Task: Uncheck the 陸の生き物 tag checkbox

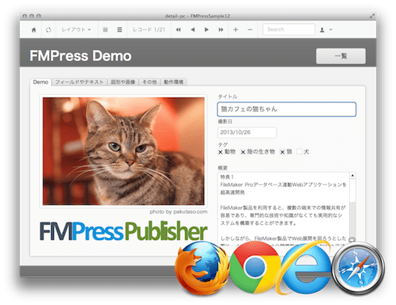Action: (x=243, y=152)
